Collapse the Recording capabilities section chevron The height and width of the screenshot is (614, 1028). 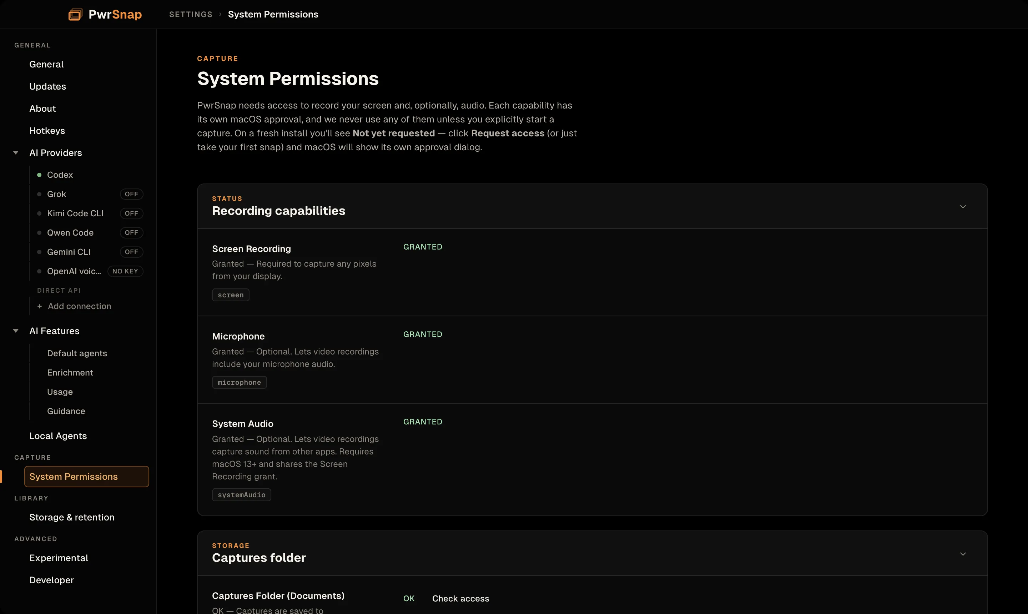(x=963, y=206)
